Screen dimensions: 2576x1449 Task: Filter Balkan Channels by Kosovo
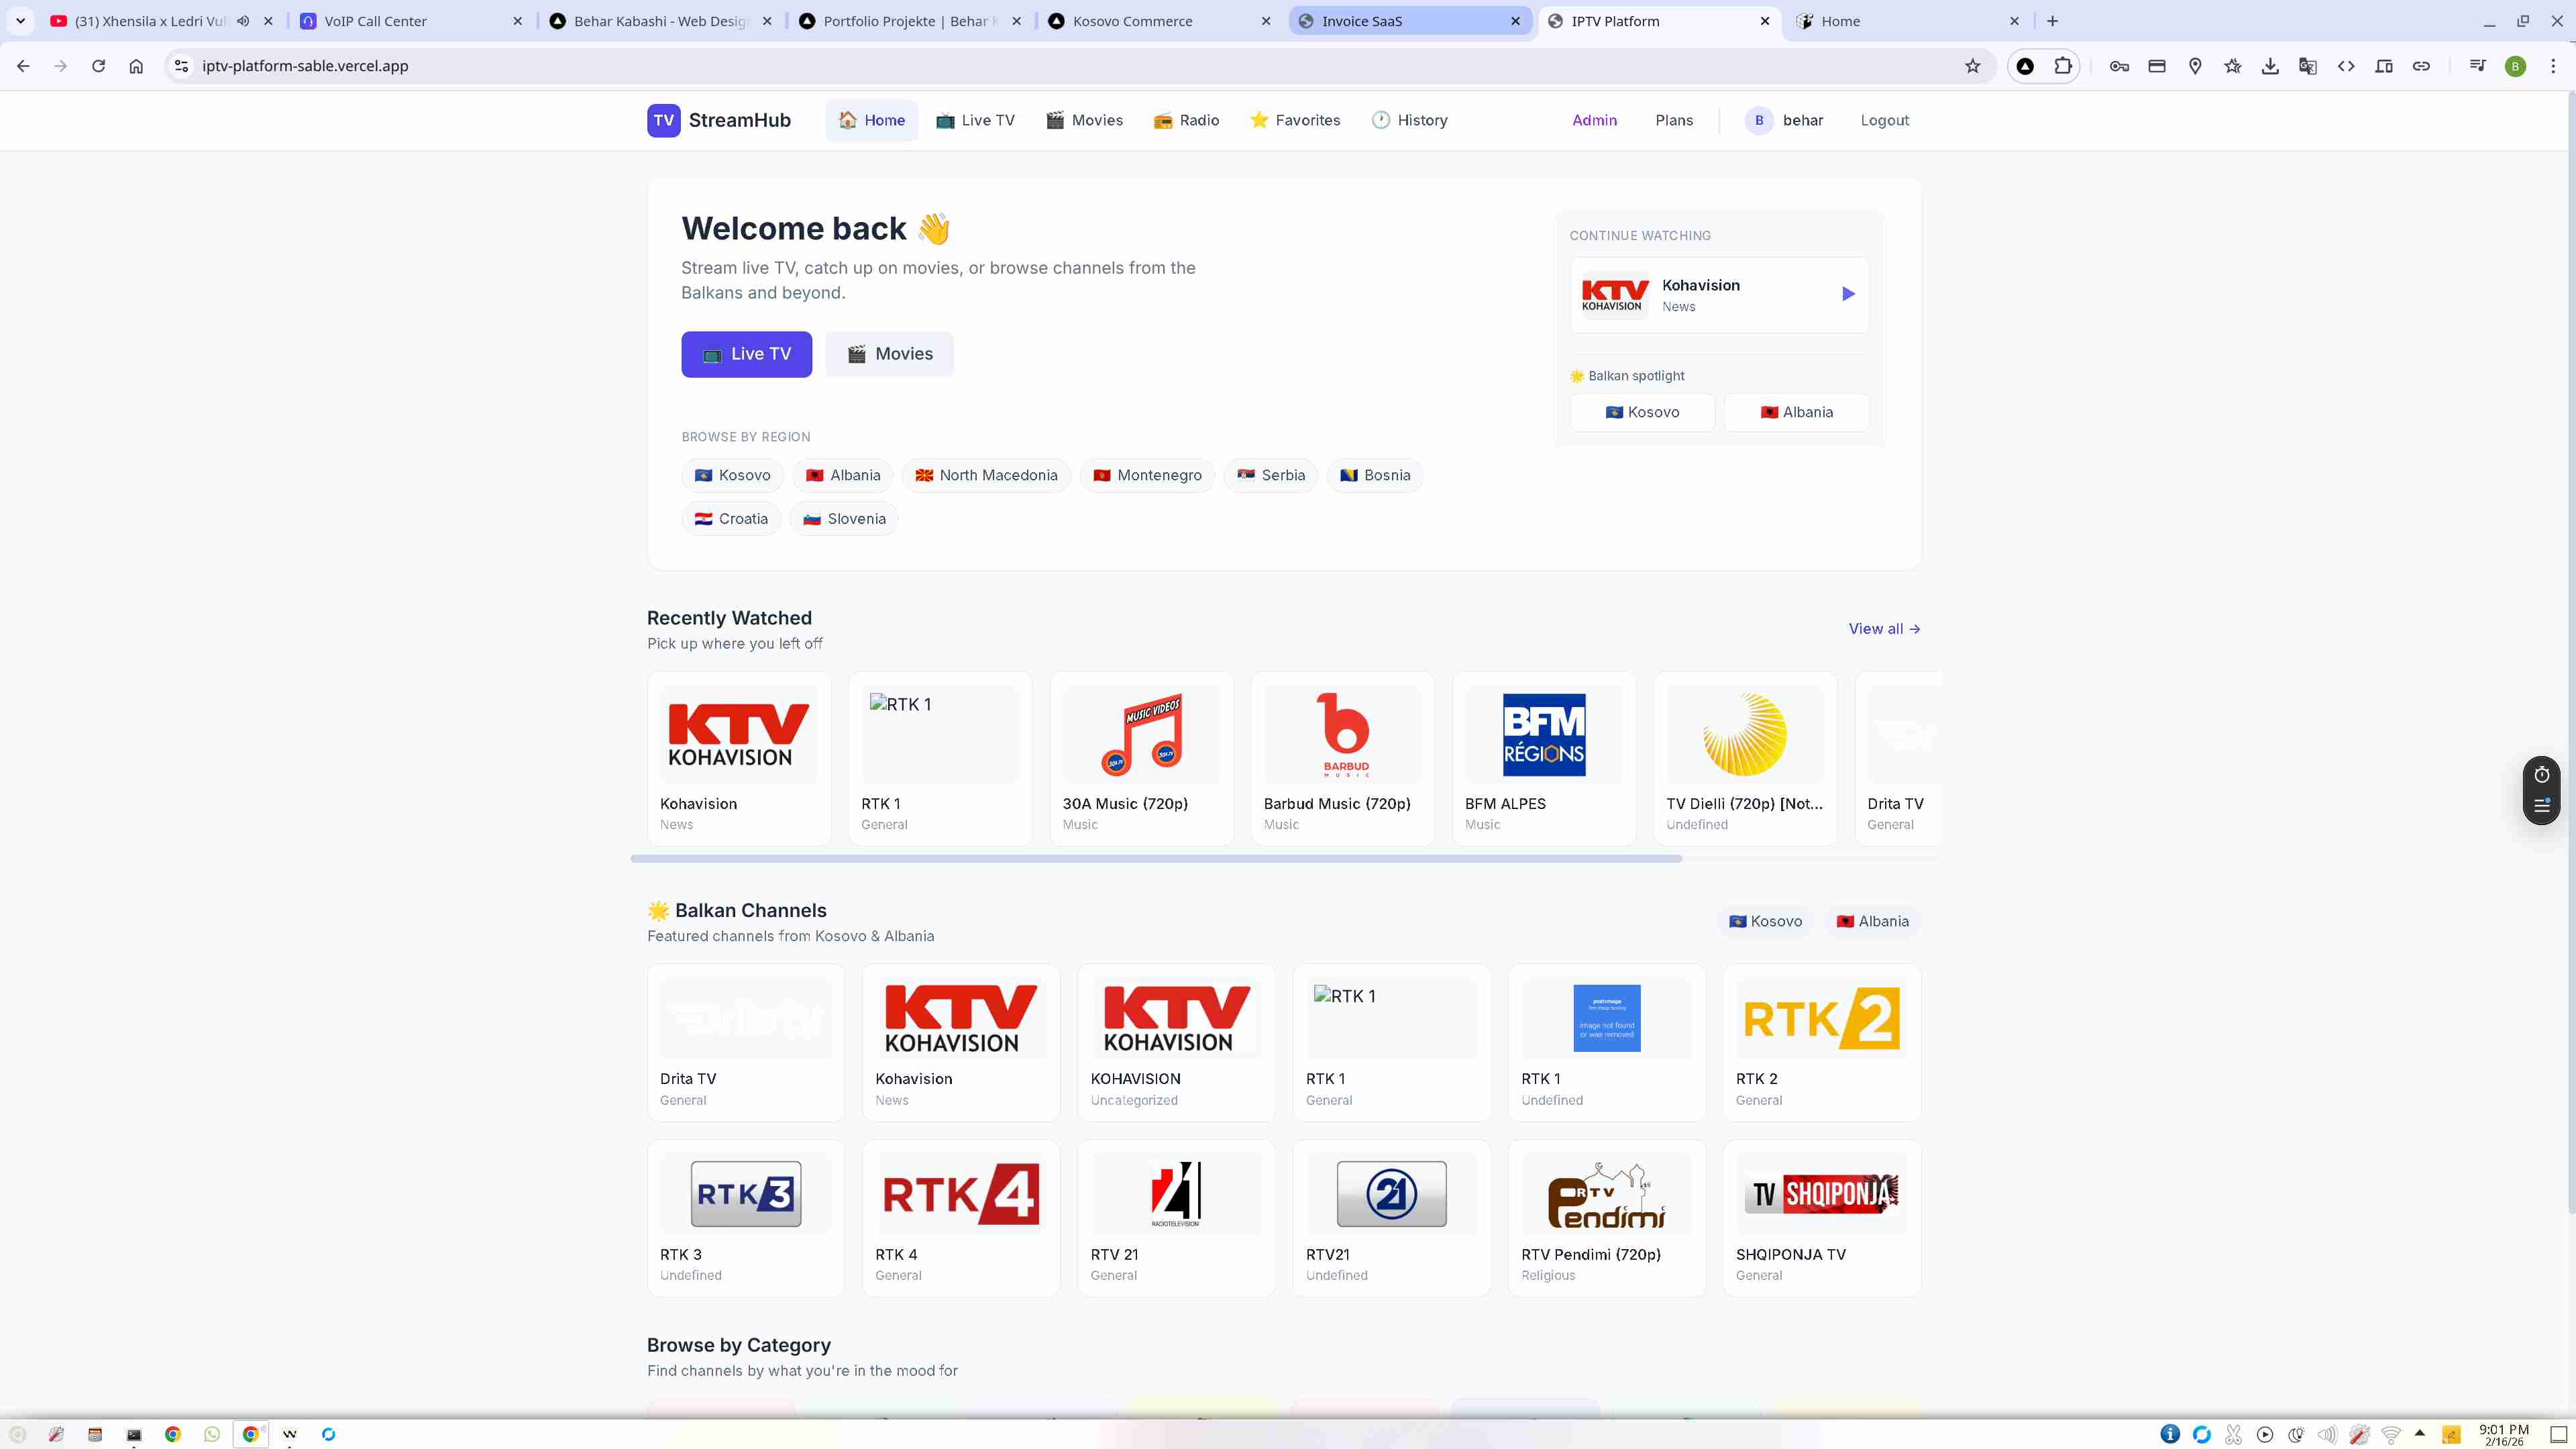[x=1765, y=921]
